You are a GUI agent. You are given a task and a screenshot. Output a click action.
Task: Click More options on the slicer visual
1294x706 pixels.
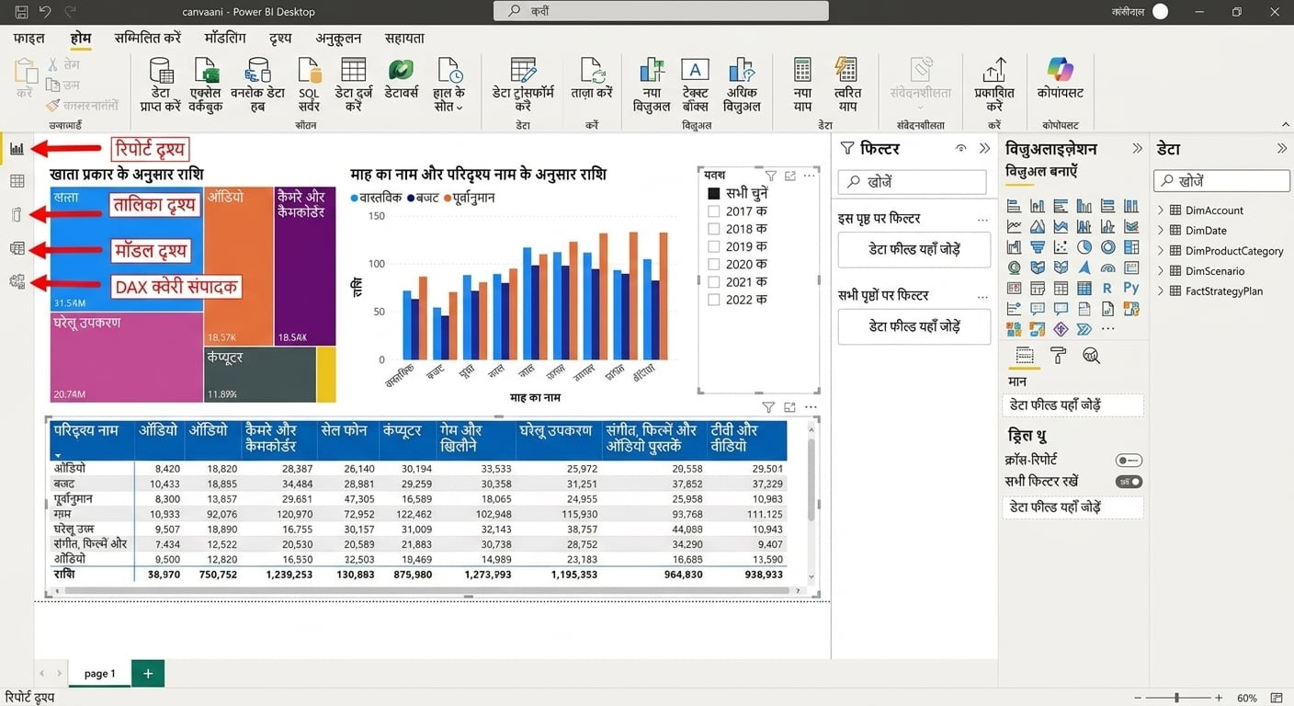point(810,176)
